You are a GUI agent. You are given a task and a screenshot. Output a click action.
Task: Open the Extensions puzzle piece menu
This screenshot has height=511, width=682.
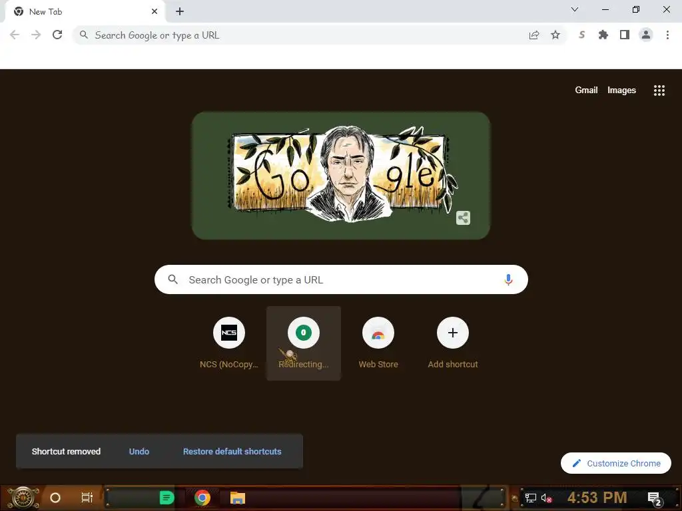603,35
